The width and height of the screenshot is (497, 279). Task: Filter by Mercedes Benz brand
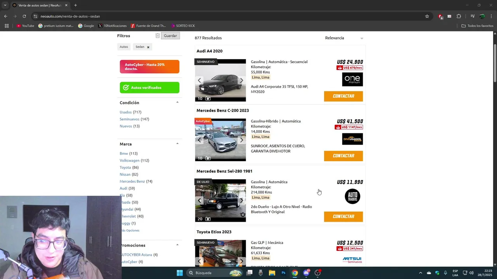click(132, 181)
